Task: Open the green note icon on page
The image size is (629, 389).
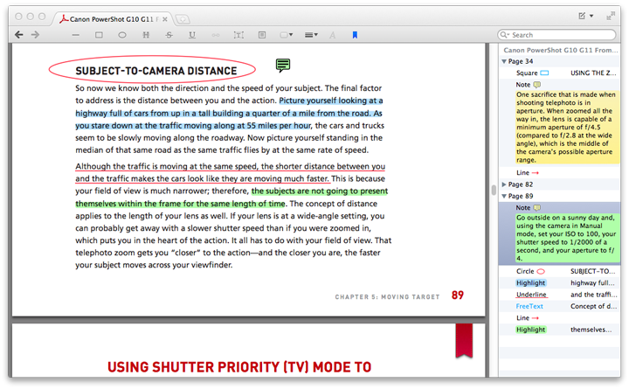Action: coord(283,65)
